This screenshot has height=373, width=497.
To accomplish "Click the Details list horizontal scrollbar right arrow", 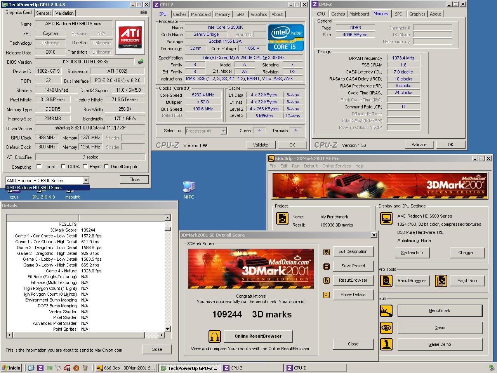I will (161, 335).
